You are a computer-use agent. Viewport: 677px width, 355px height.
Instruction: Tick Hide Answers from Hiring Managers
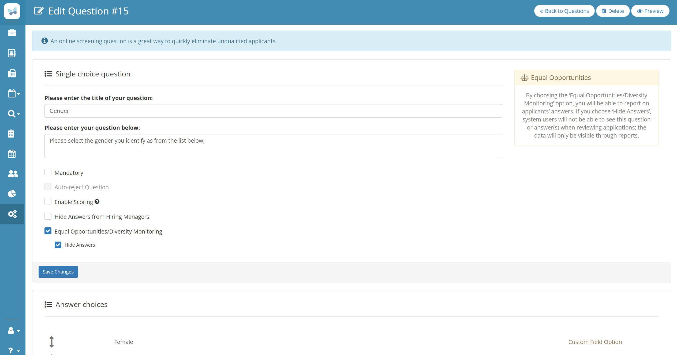click(x=48, y=216)
